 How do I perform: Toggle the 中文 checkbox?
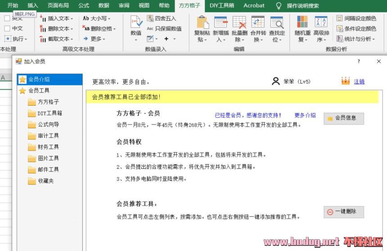[x=7, y=28]
